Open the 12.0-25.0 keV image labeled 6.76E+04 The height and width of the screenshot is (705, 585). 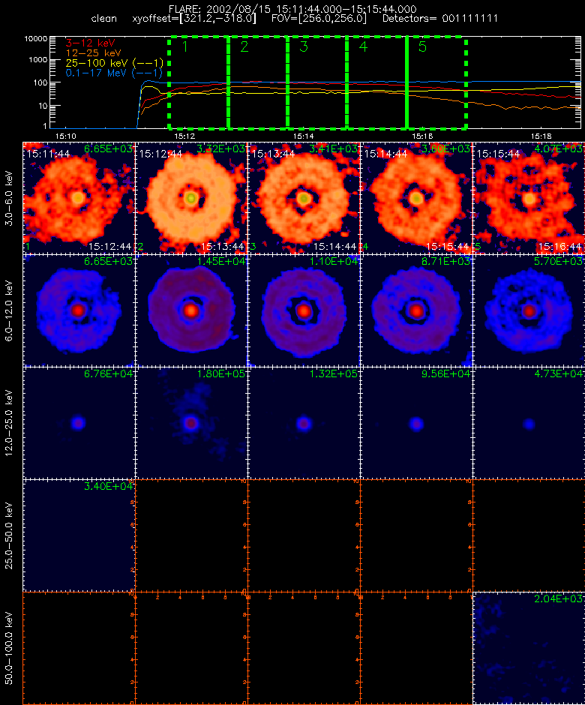79,423
